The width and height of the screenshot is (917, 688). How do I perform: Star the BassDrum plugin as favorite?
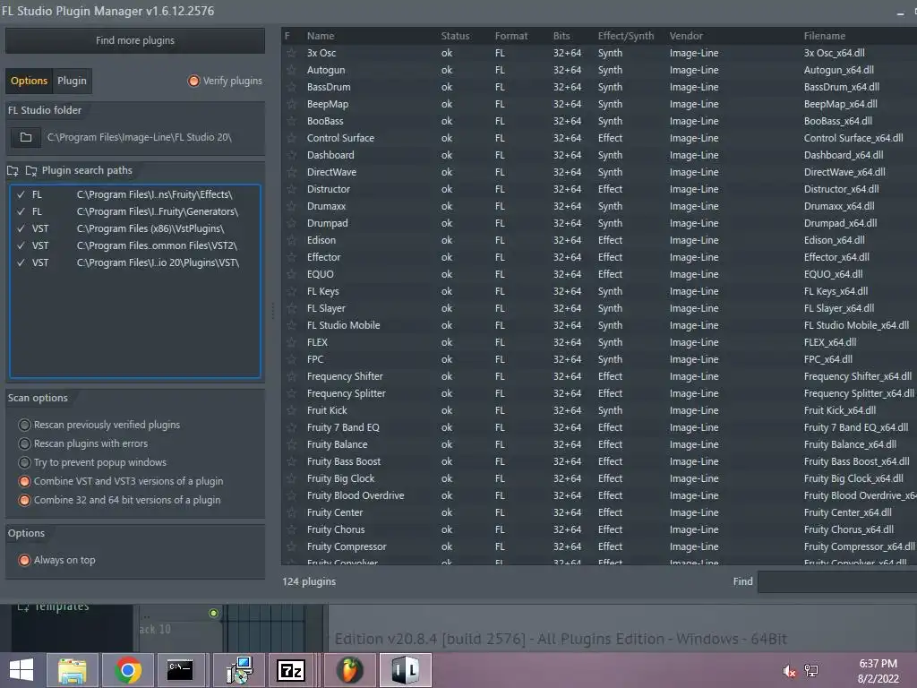[291, 87]
